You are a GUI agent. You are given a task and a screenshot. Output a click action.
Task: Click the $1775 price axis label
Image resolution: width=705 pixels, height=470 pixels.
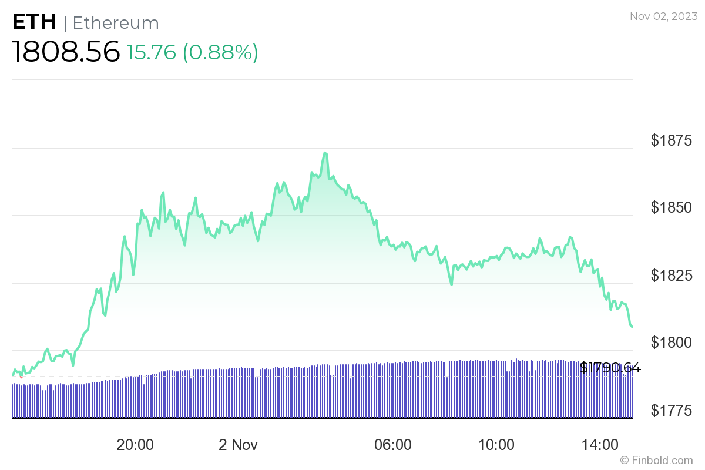[x=671, y=410]
